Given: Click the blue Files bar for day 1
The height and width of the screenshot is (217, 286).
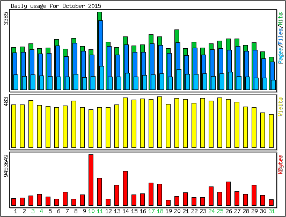Looking at the screenshot, I should pyautogui.click(x=15, y=64).
